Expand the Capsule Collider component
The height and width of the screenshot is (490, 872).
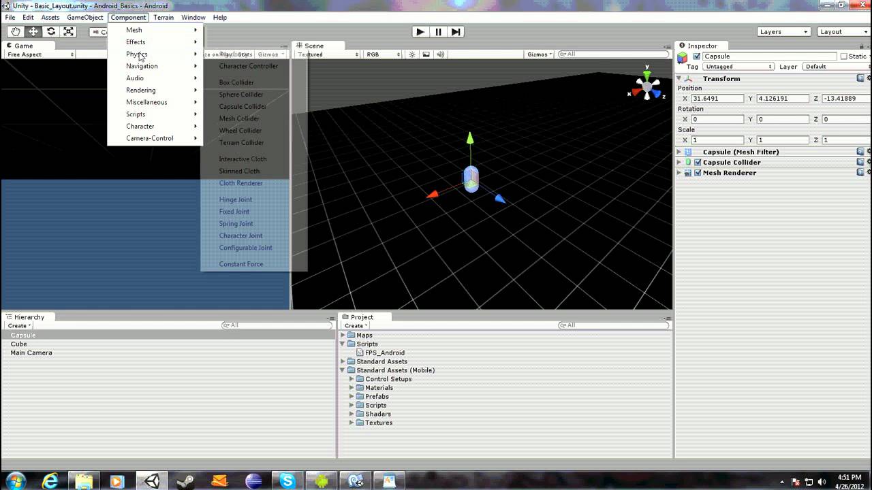click(679, 162)
